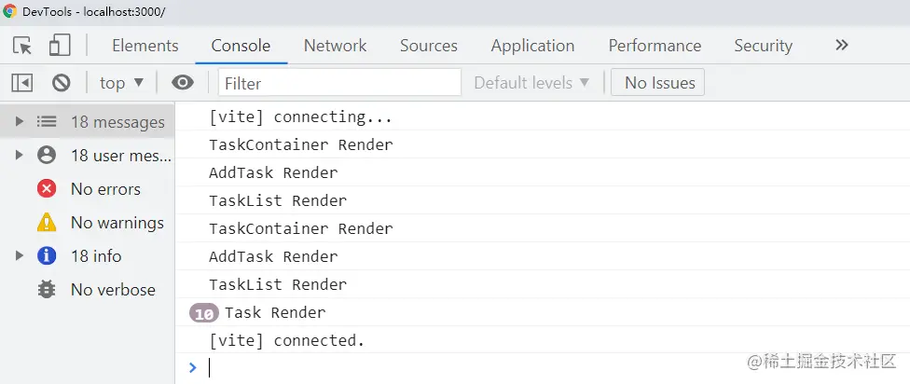
Task: Click the user messages avatar icon
Action: point(47,156)
